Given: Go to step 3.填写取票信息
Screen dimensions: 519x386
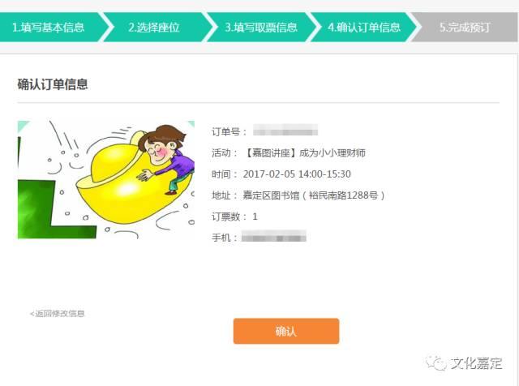Looking at the screenshot, I should tap(261, 27).
